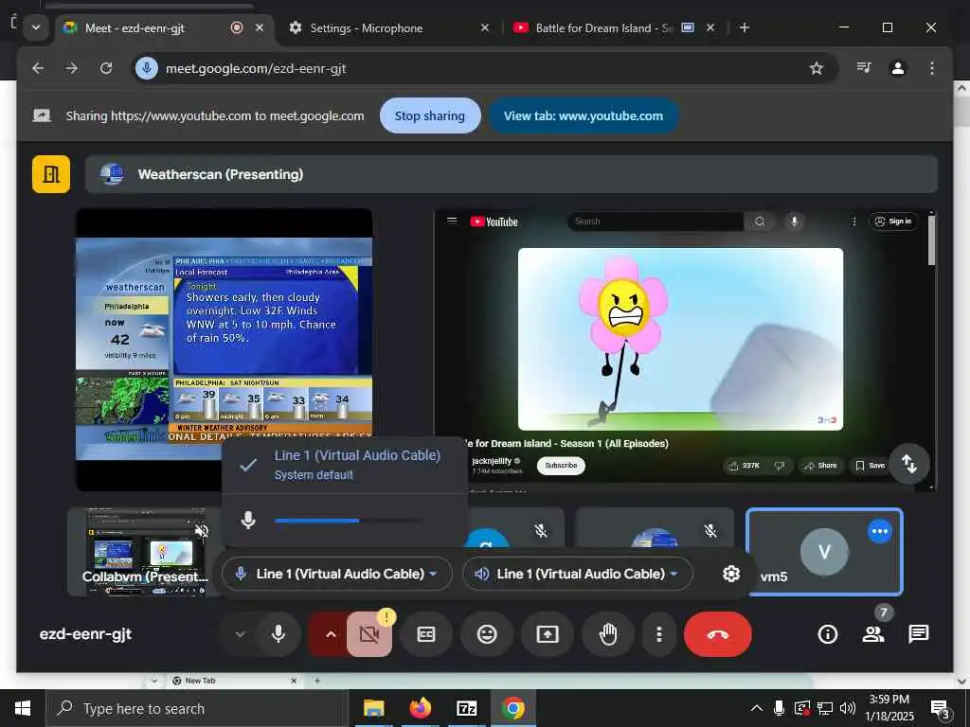Open Chrome three-dot menu
Screen dimensions: 970x727
point(932,68)
